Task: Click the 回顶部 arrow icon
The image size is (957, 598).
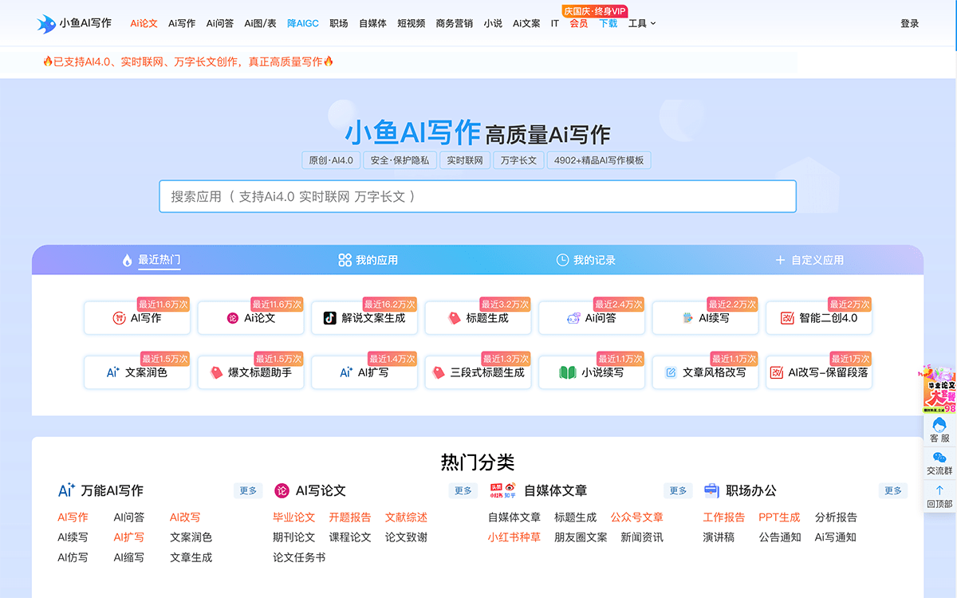Action: pos(939,496)
